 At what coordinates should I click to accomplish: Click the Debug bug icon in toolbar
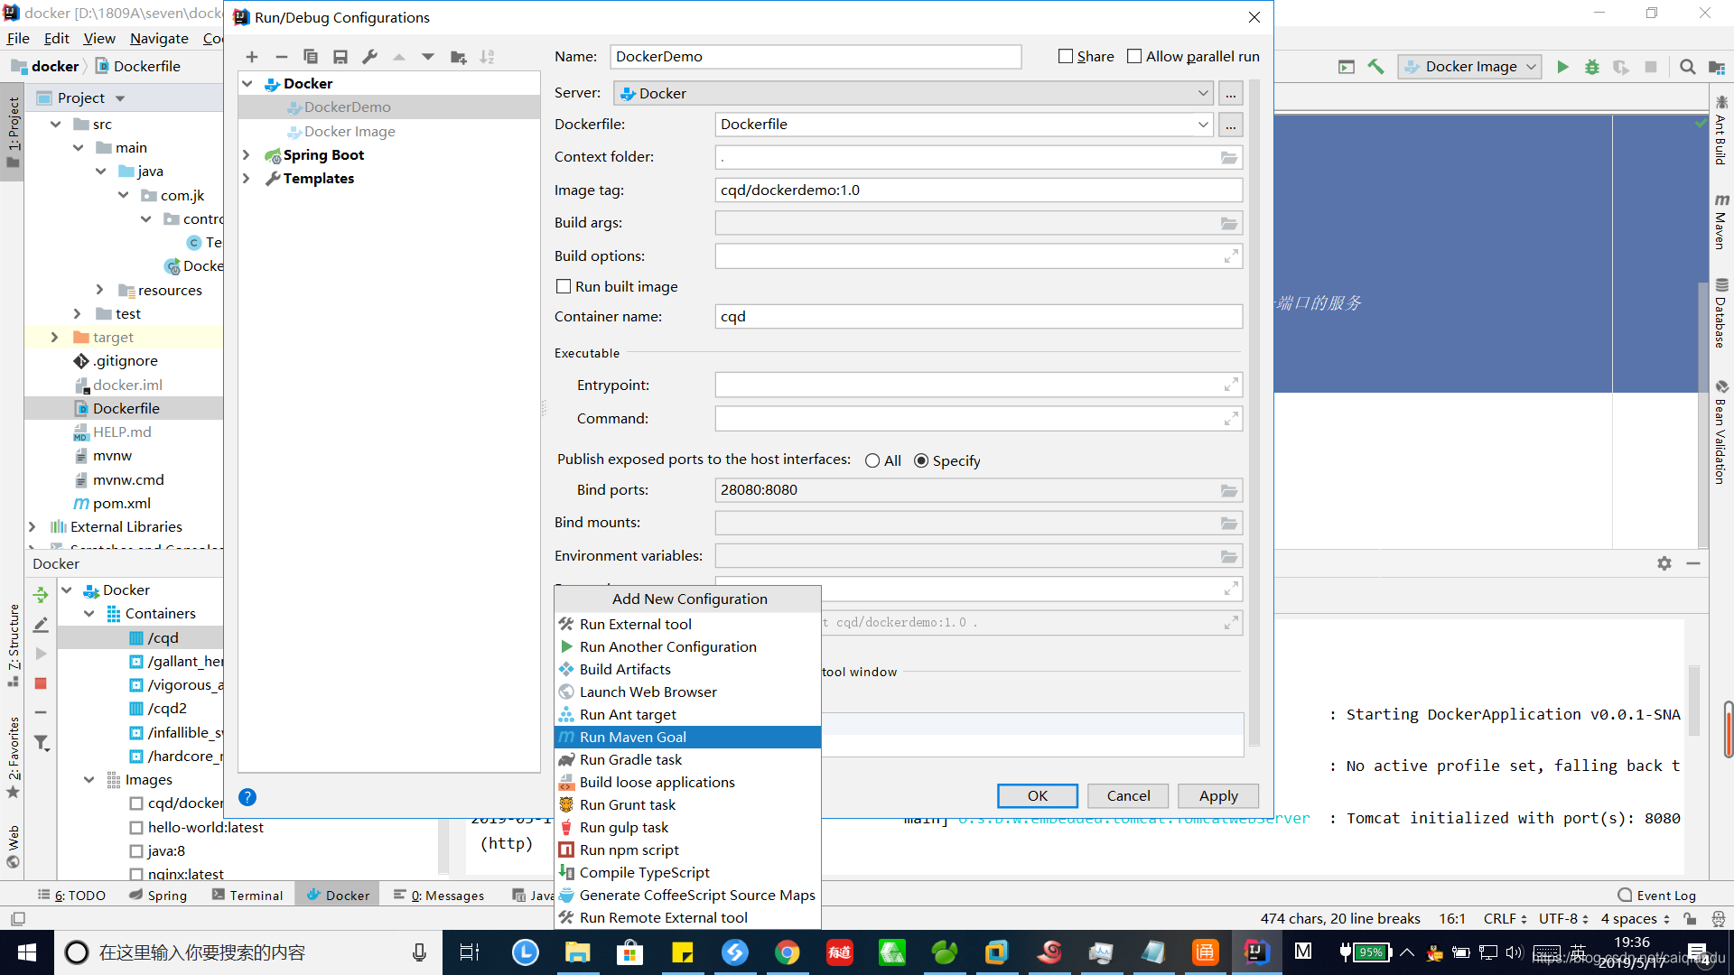pos(1592,67)
